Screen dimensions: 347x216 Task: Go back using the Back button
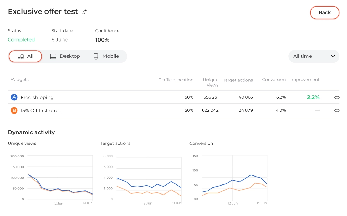point(325,12)
